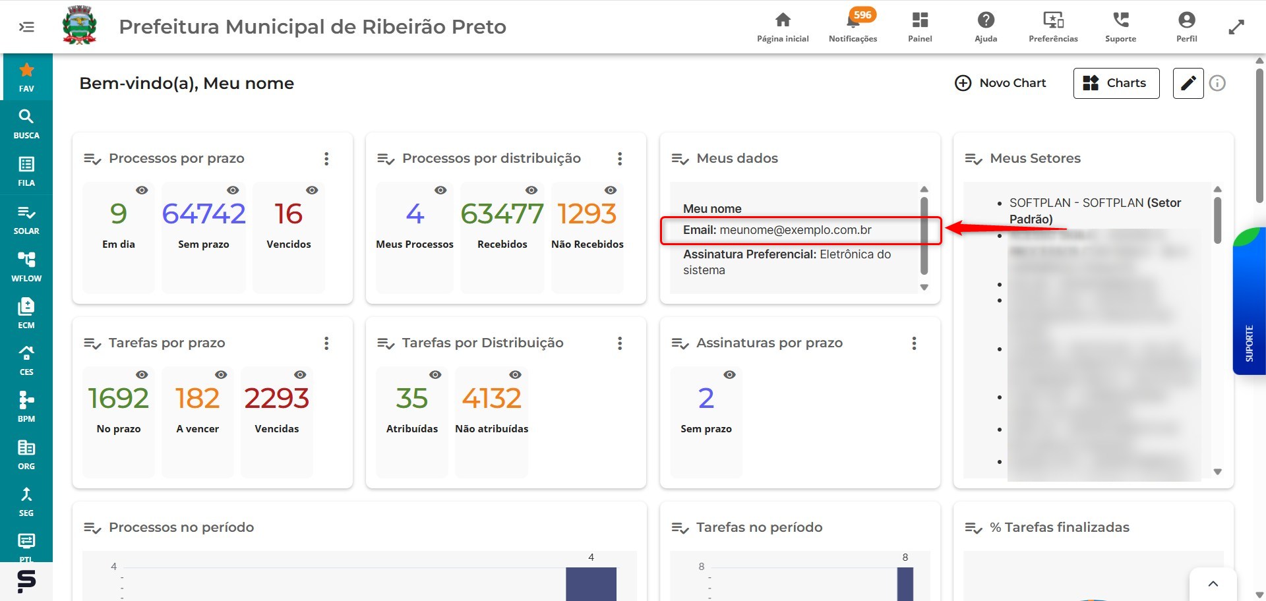Open options menu of Processos por prazo card
The width and height of the screenshot is (1266, 601).
coord(326,159)
